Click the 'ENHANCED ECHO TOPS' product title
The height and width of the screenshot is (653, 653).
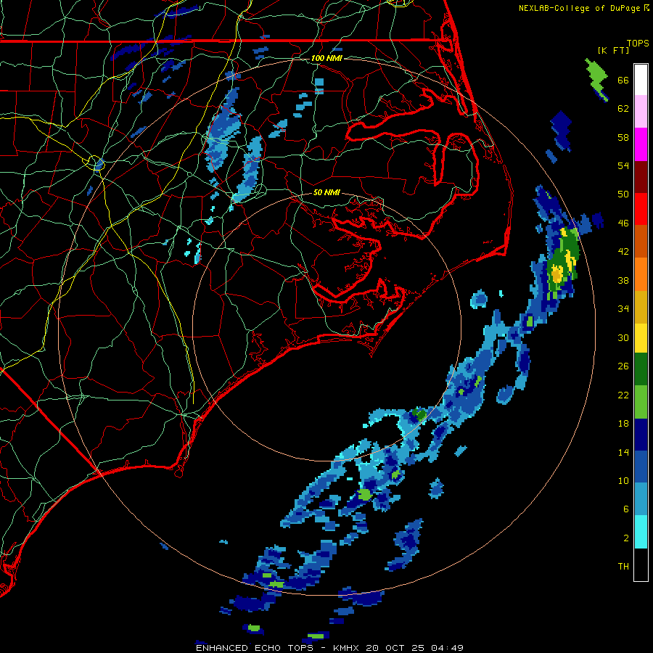[255, 648]
